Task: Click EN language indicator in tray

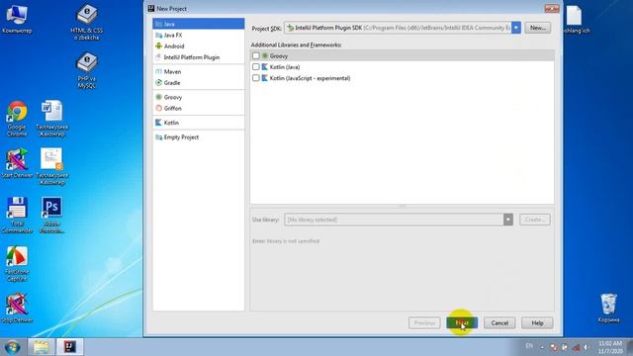Action: (529, 346)
